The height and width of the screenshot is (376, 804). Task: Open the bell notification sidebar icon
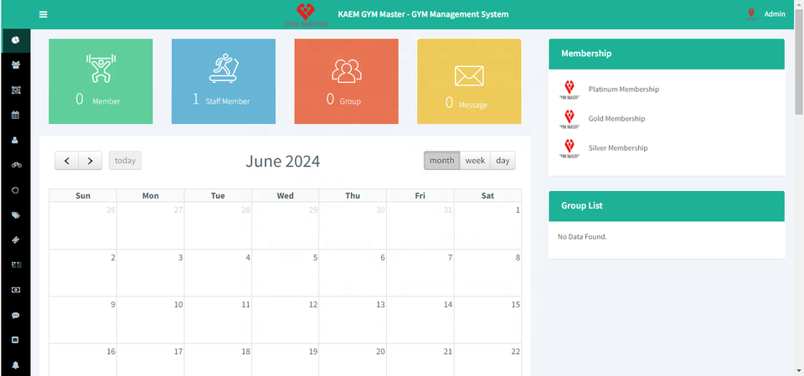point(15,365)
